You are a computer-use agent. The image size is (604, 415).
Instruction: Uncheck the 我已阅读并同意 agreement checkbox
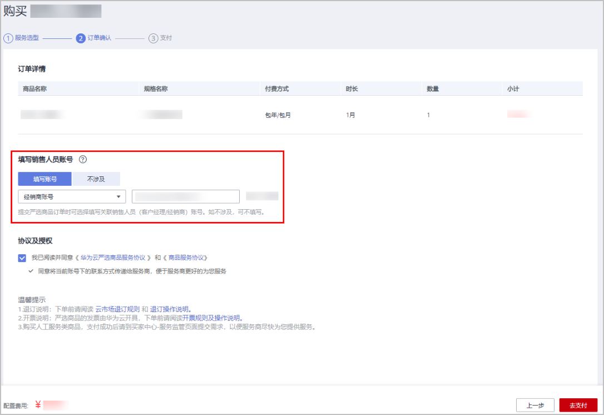[22, 258]
